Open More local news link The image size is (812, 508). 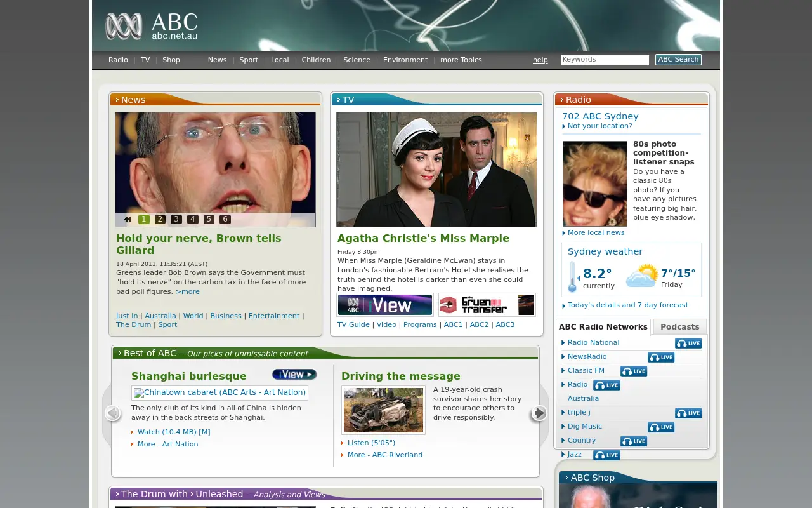point(596,232)
